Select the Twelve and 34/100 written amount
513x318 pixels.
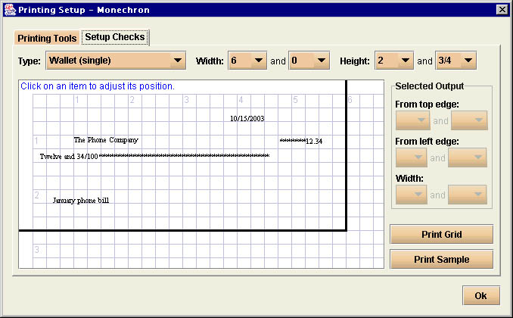[x=69, y=157]
